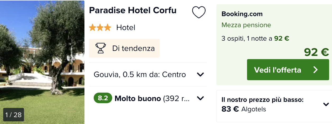Save Paradise Hotel Corfu with the heart icon
This screenshot has width=332, height=124.
(x=199, y=12)
